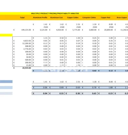The width and height of the screenshot is (128, 135).
Task: Click the '3,525.00' cell
Action: pos(44,30)
